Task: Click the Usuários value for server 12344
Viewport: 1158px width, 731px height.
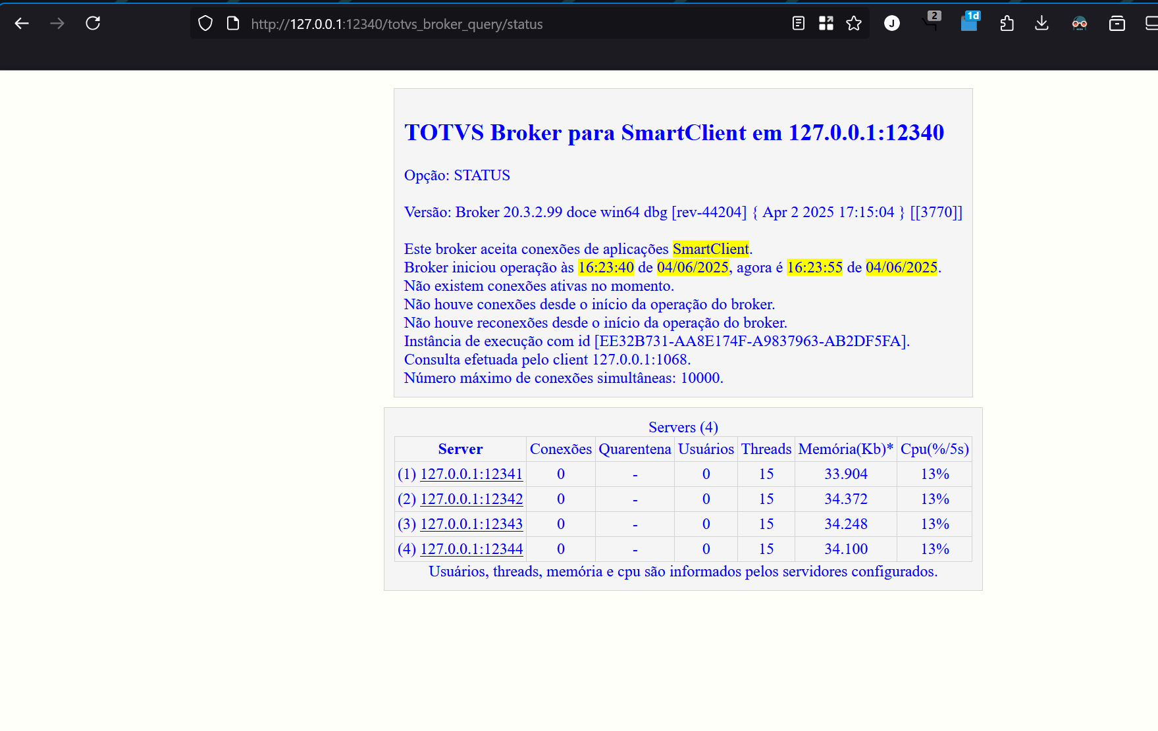Action: (706, 549)
